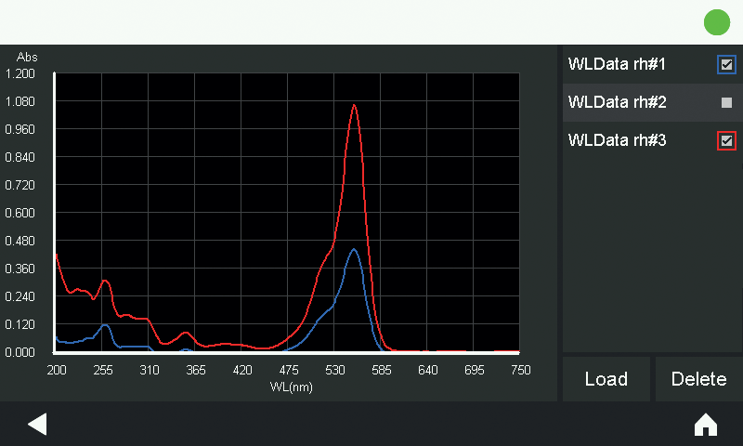Uncheck the WLData rh#1 checkbox

pyautogui.click(x=726, y=65)
